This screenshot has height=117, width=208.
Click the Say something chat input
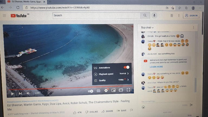pos(167,101)
